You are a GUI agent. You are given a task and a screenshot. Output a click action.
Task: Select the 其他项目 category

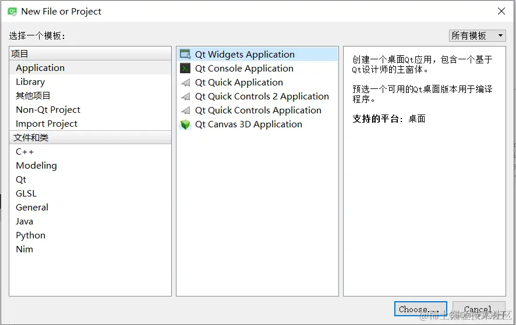90,95
